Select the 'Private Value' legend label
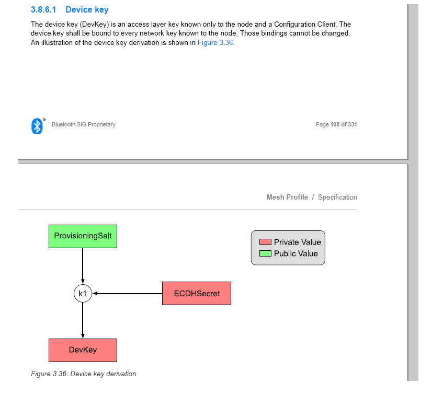The width and height of the screenshot is (443, 407). (x=298, y=242)
